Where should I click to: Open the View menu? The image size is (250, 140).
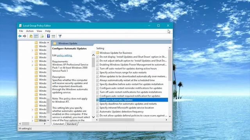39,31
